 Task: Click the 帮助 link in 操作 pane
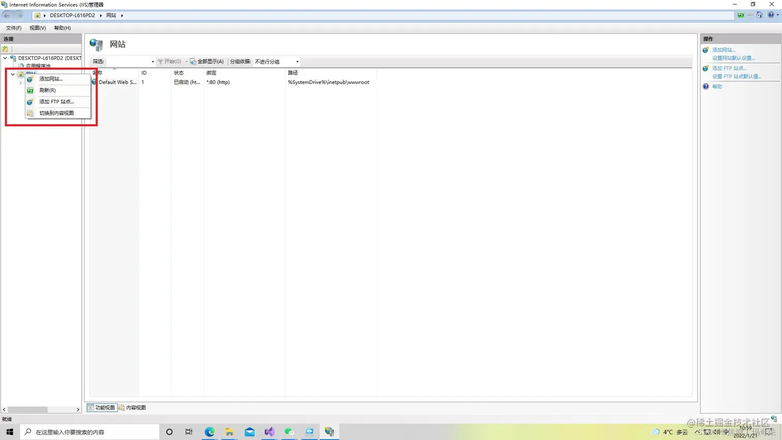tap(717, 87)
